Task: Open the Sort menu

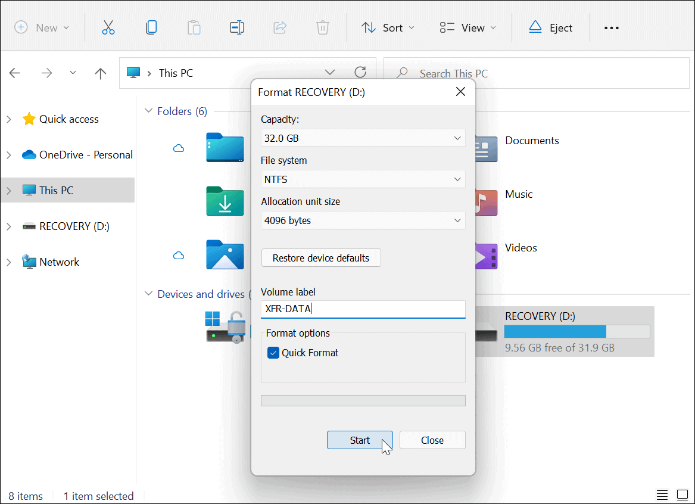Action: pos(387,27)
